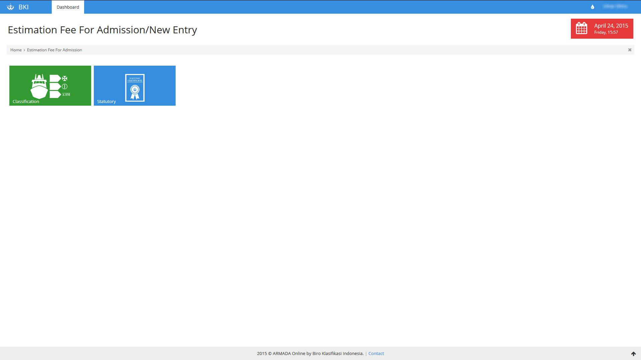Open the Classification tile label
641x360 pixels.
[26, 102]
